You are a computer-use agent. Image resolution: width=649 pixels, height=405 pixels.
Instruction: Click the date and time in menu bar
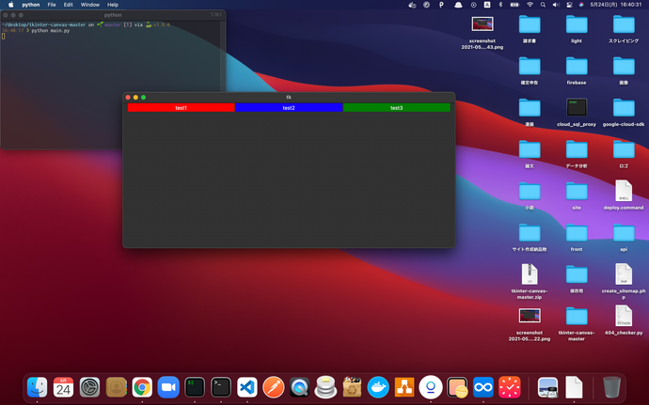(x=615, y=5)
